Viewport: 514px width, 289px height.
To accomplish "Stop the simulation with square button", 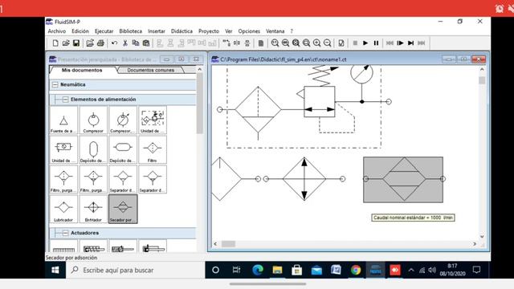I will click(355, 43).
